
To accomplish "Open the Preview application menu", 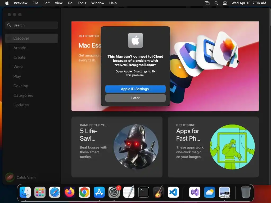I will 21,3.
